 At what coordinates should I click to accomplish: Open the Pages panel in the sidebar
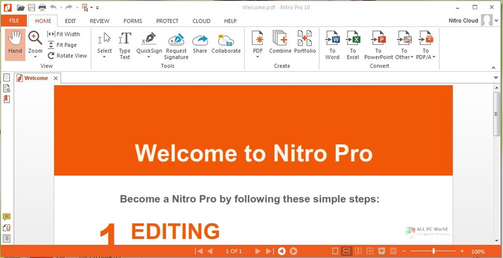[x=6, y=77]
